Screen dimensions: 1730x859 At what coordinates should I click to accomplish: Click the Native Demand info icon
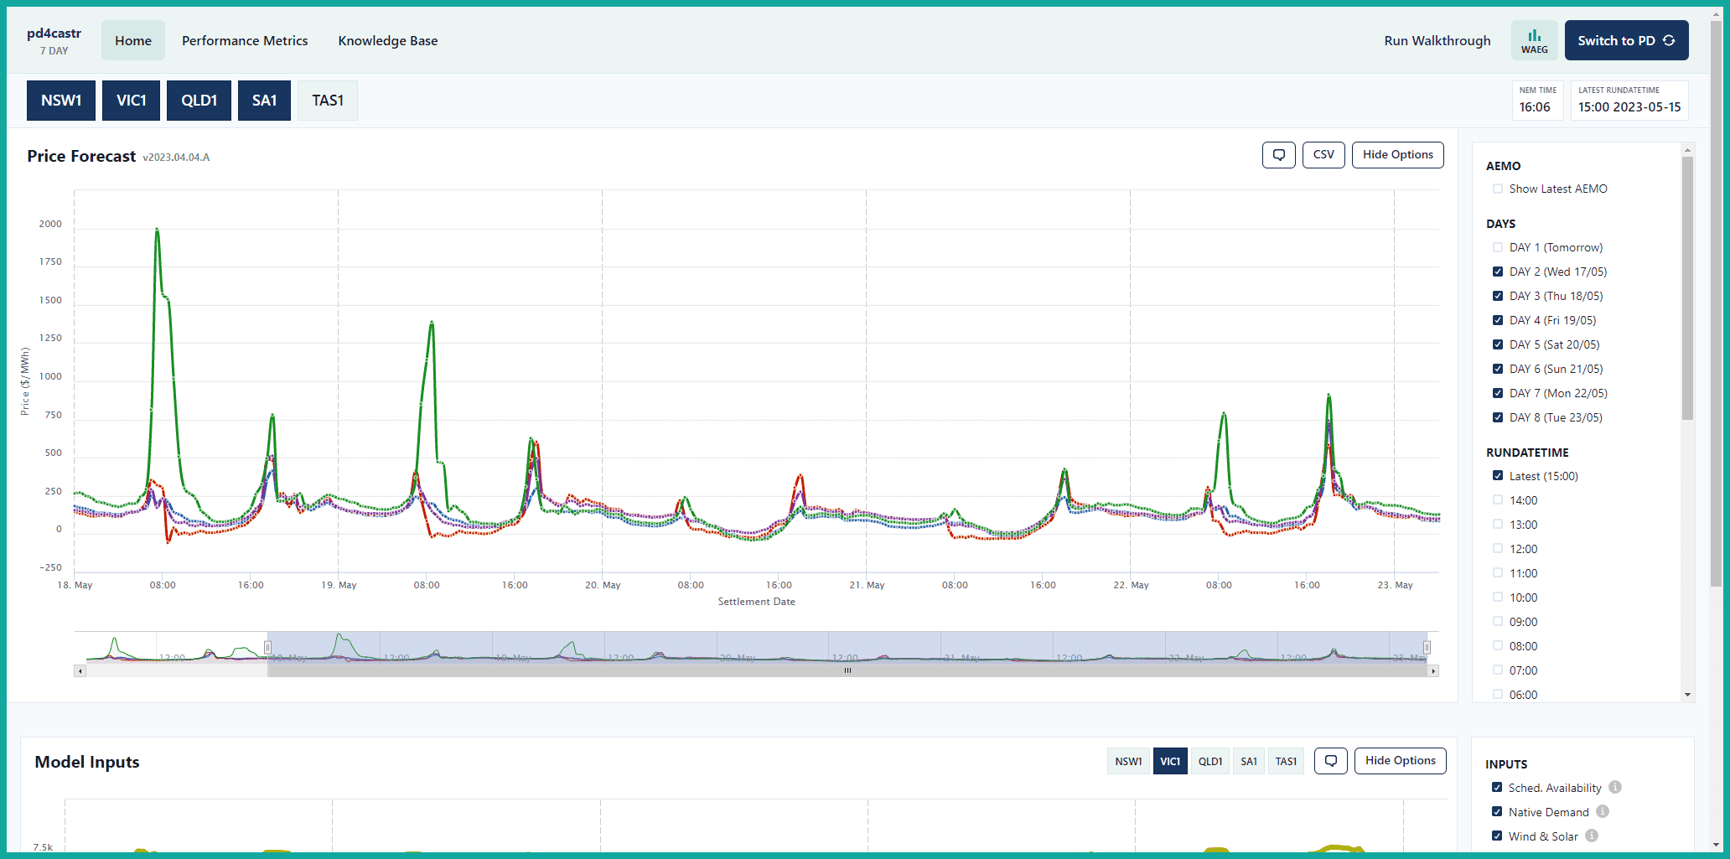[x=1603, y=812]
